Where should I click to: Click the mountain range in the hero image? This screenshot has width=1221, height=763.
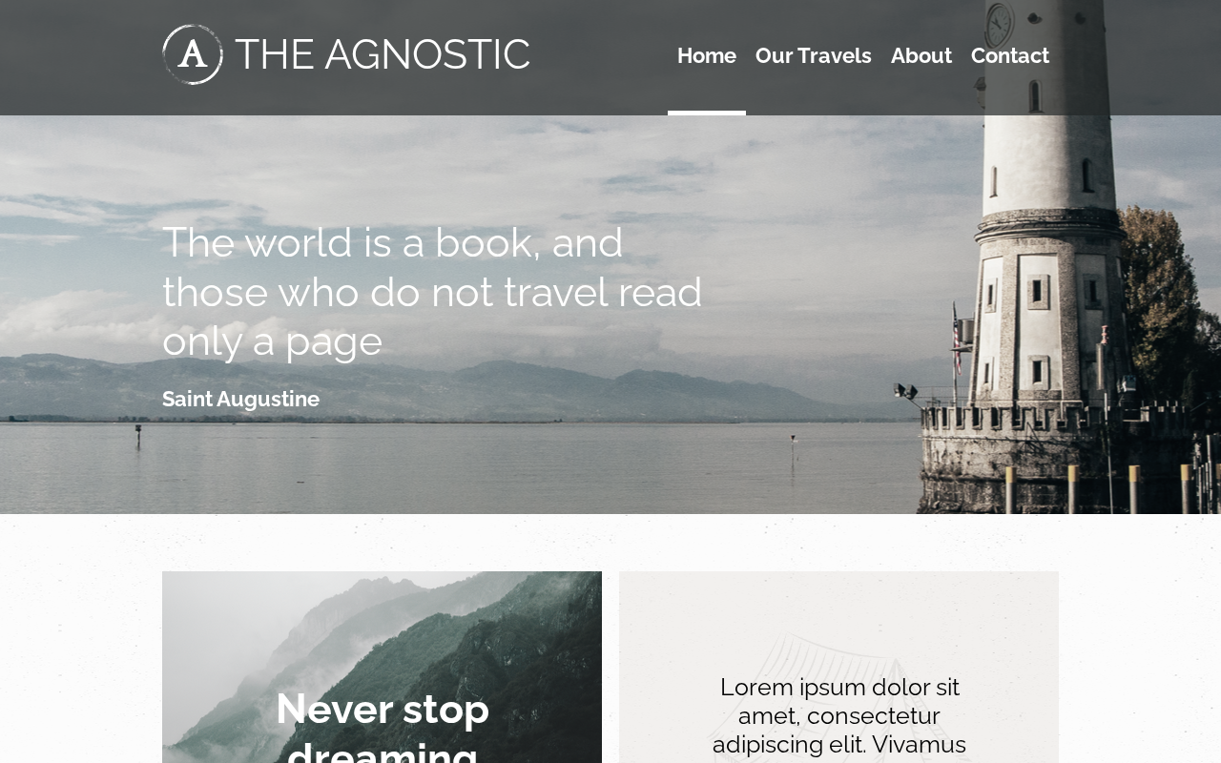(429, 388)
